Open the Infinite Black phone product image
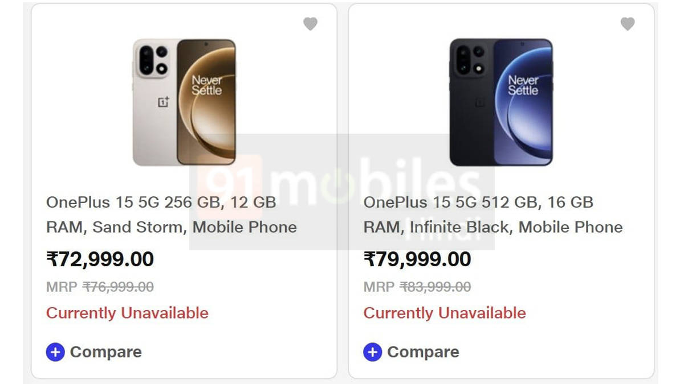The width and height of the screenshot is (684, 384). click(501, 102)
